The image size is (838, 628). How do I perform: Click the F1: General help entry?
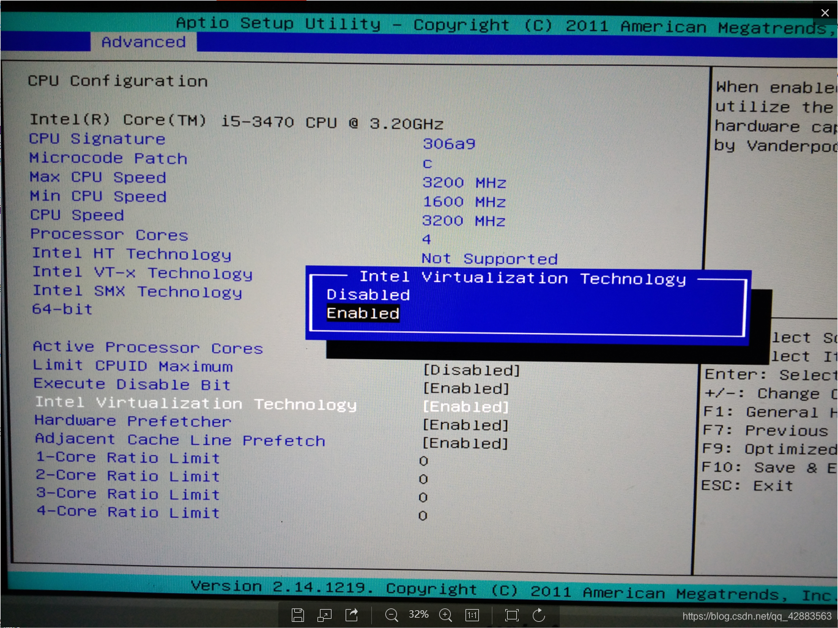[x=770, y=412]
